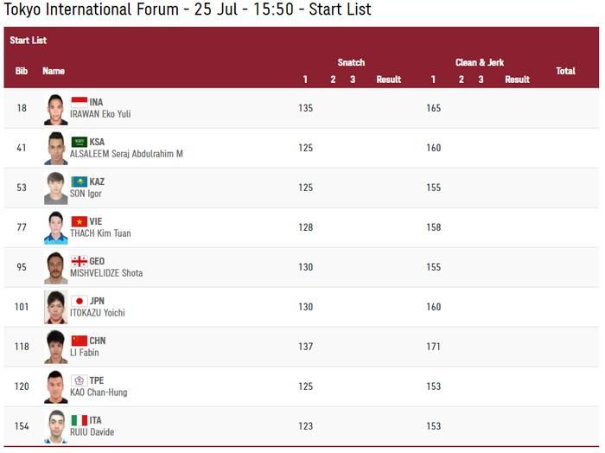
Task: Click the Total column header
Action: pyautogui.click(x=565, y=71)
